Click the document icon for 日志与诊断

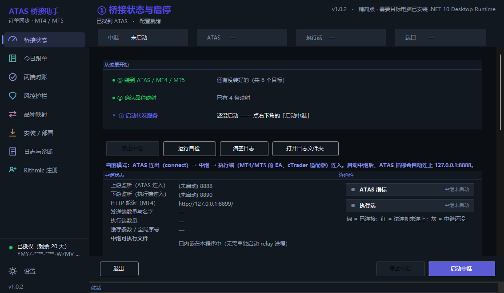pyautogui.click(x=12, y=151)
